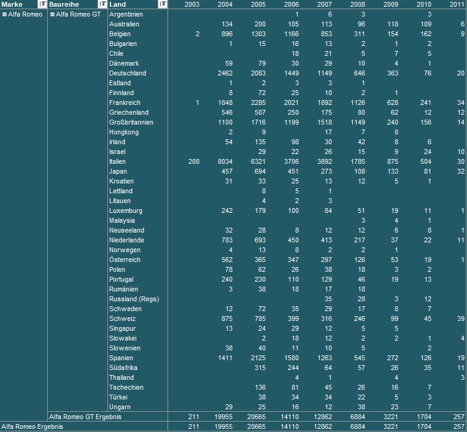This screenshot has width=467, height=432.
Task: Click the Polen row label
Action: click(117, 270)
